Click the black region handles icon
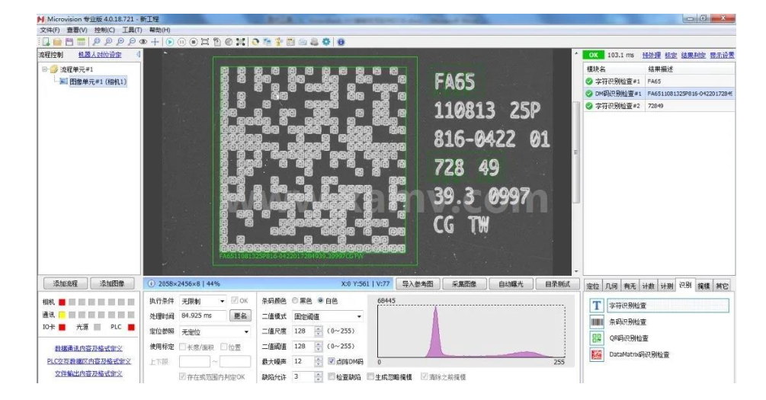766x400 pixels. click(x=240, y=42)
